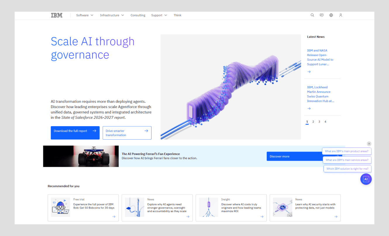Open the Think nav item
Image resolution: width=389 pixels, height=236 pixels.
click(178, 15)
